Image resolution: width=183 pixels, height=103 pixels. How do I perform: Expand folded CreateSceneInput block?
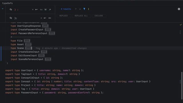[x=44, y=52]
